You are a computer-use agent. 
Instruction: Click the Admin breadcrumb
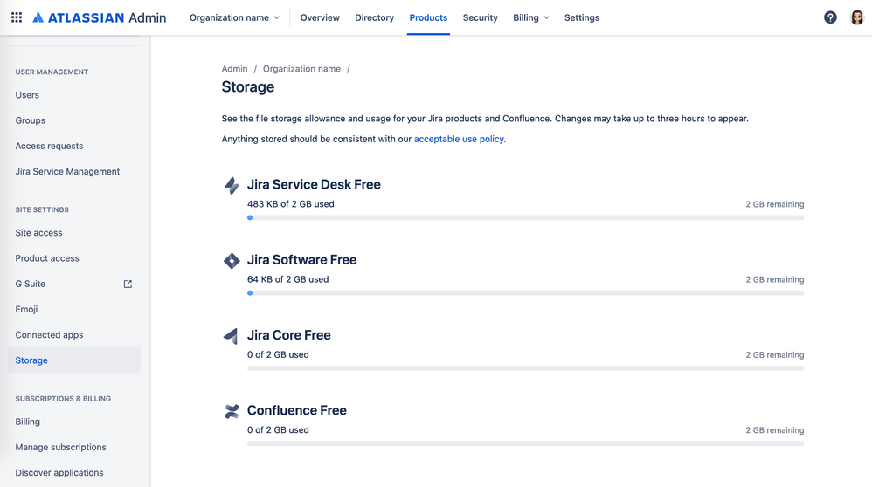coord(235,69)
